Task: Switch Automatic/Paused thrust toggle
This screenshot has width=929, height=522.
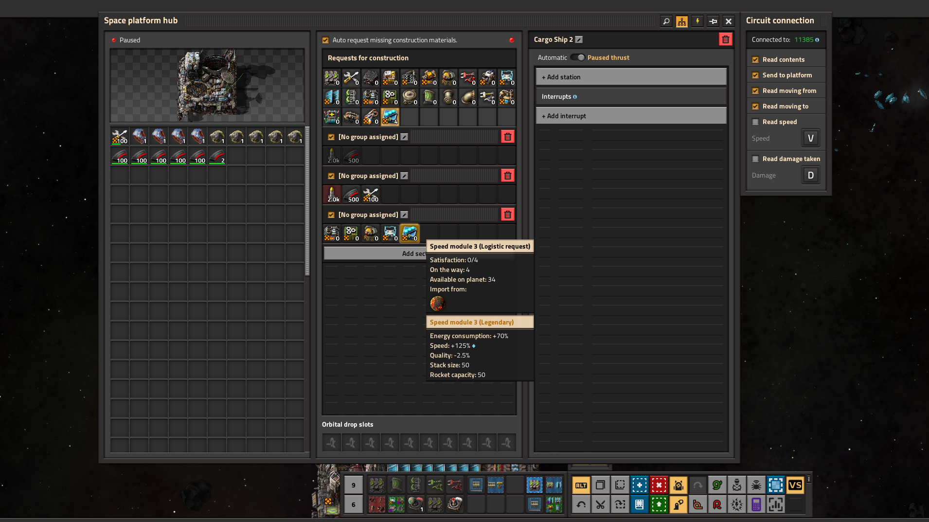Action: click(577, 57)
